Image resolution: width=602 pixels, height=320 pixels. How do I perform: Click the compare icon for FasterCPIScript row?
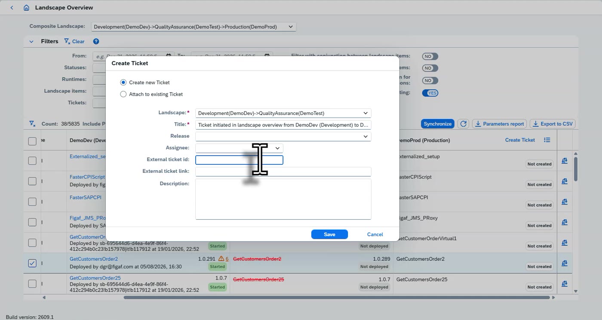pos(565,181)
